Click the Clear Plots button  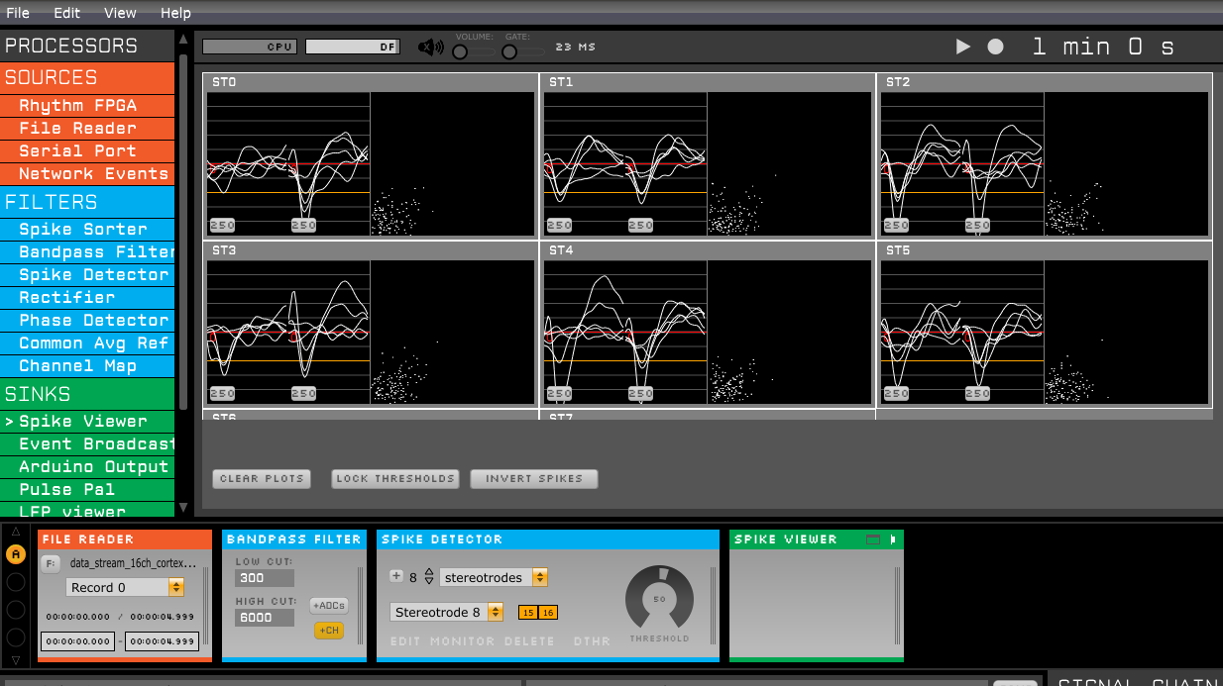[x=262, y=478]
